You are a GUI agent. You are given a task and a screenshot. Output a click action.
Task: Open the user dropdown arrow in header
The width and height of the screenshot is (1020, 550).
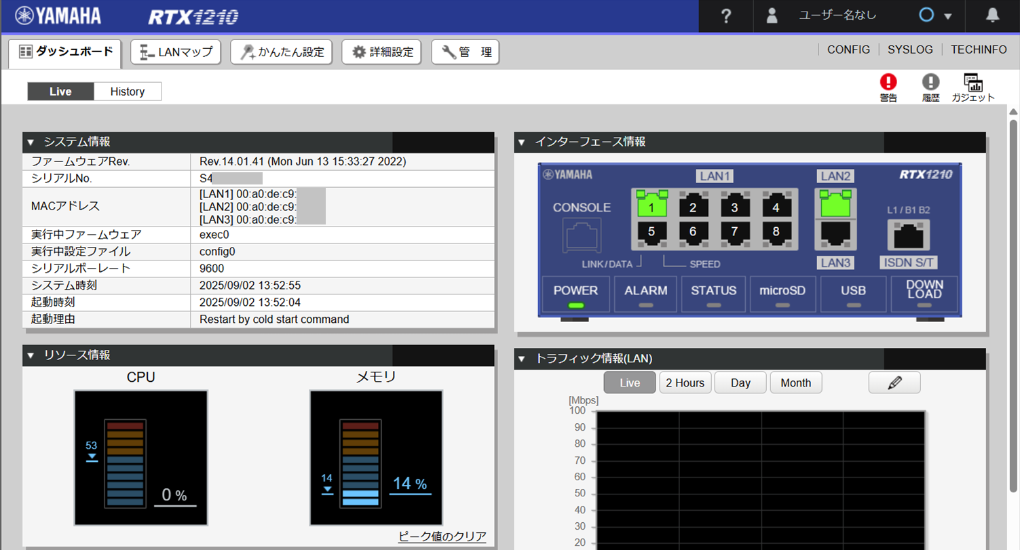[948, 17]
